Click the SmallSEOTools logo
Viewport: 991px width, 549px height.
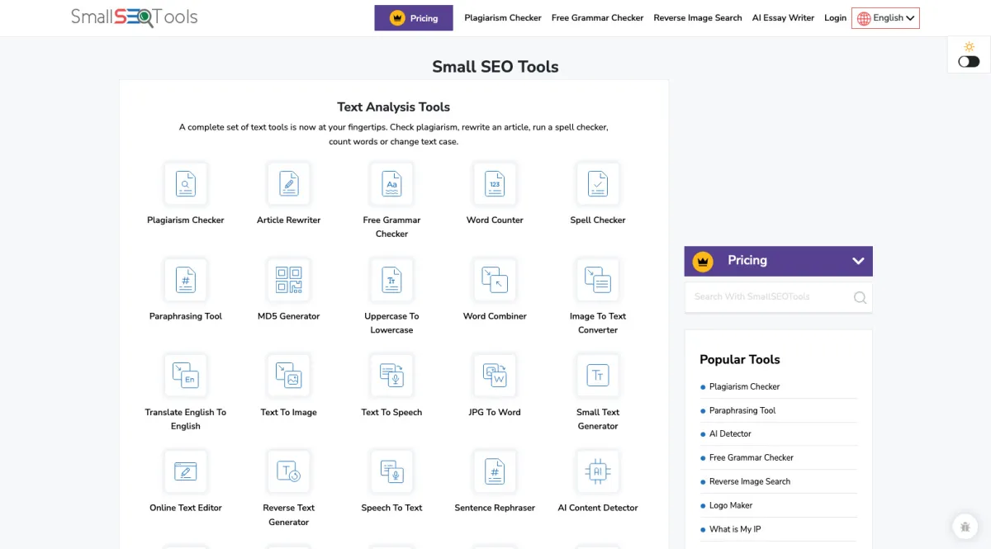point(134,17)
